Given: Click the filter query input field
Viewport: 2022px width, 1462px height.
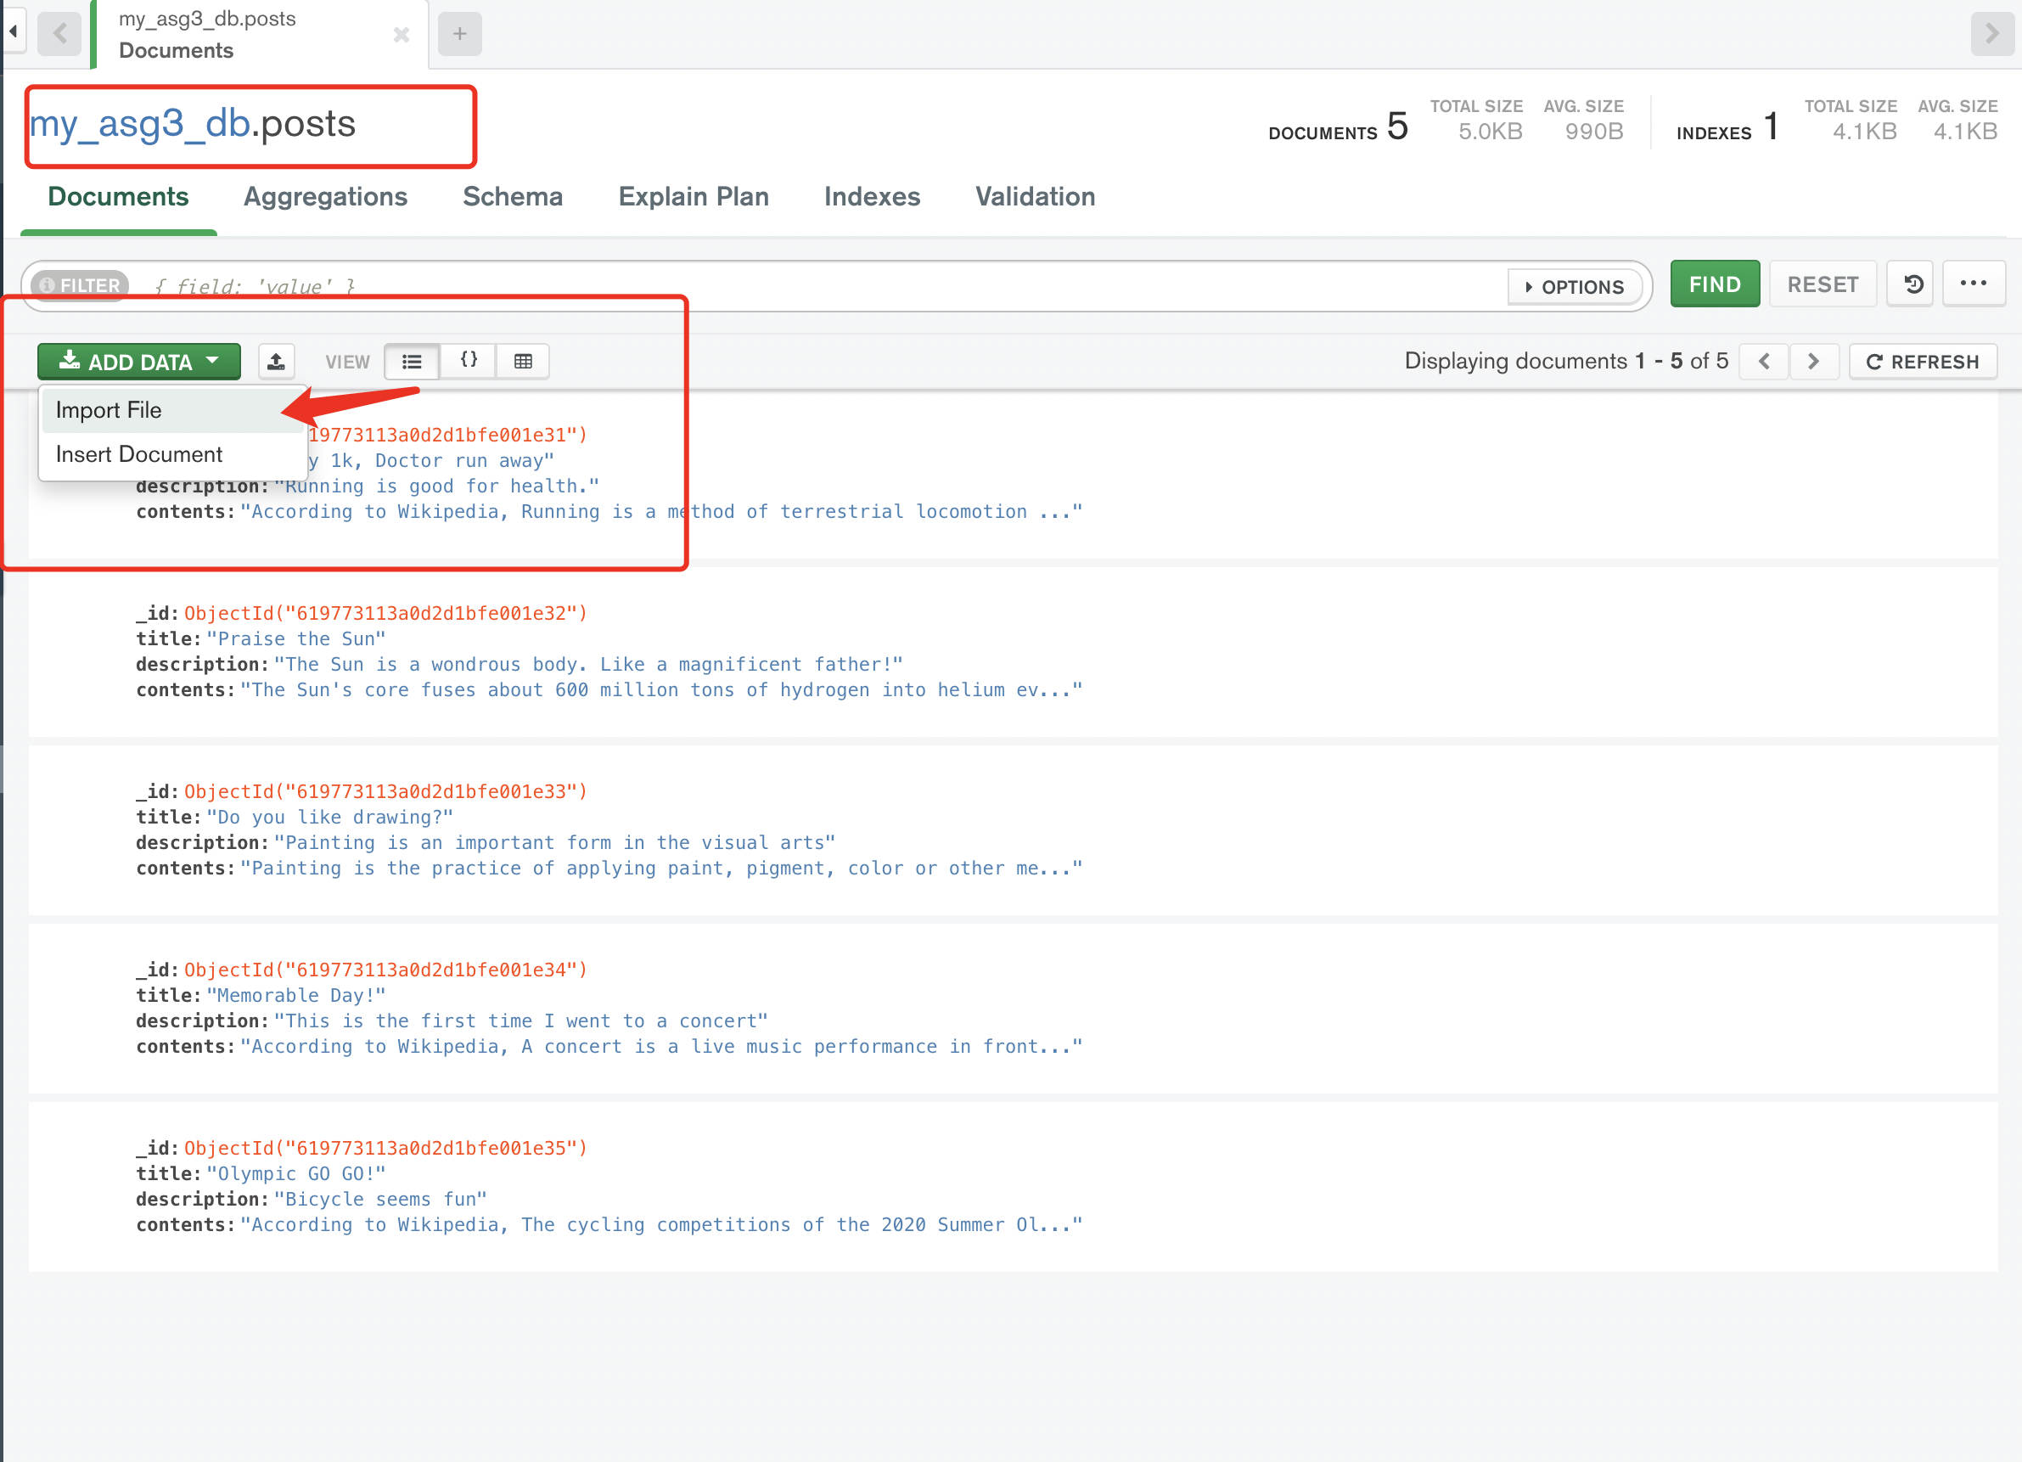Looking at the screenshot, I should click(820, 287).
